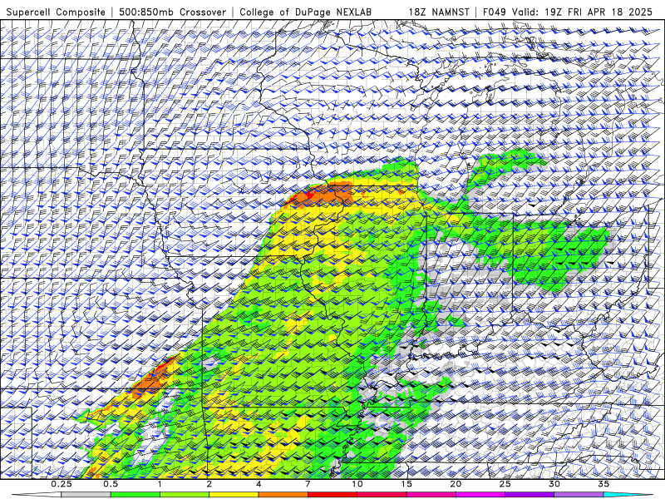665x499 pixels.
Task: Click the legend value label '1'
Action: (x=160, y=484)
